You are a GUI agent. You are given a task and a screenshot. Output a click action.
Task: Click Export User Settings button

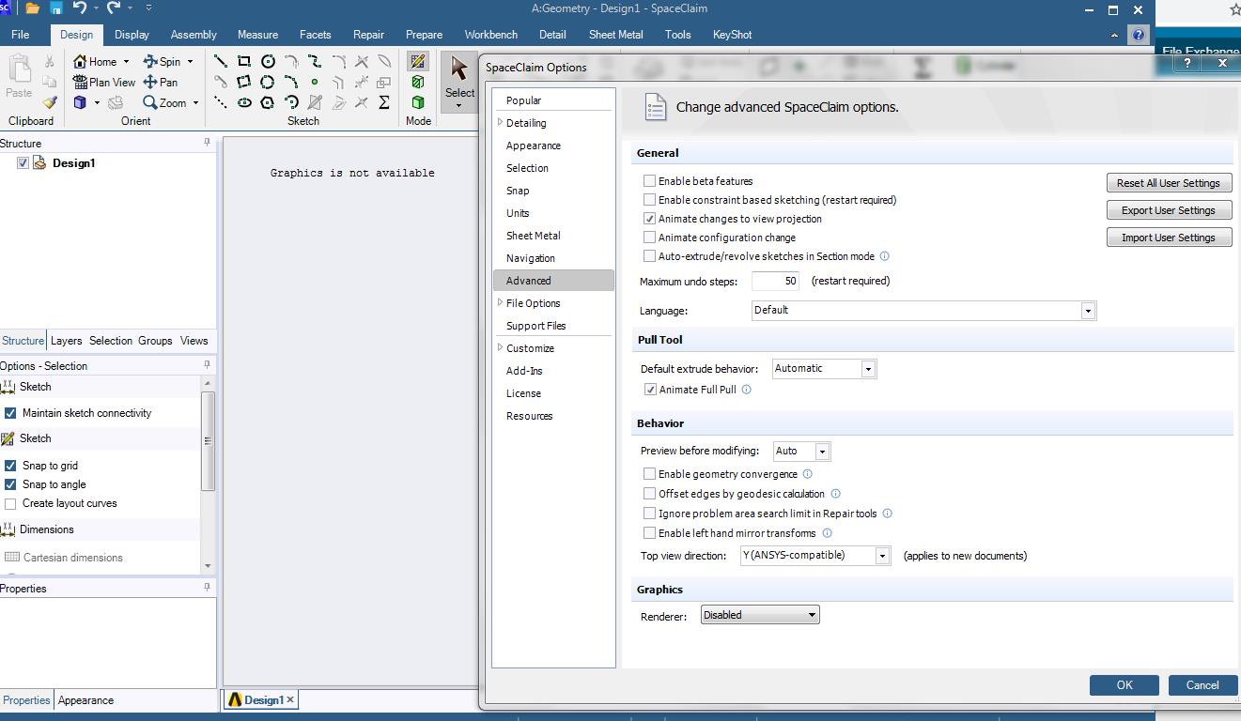coord(1169,210)
